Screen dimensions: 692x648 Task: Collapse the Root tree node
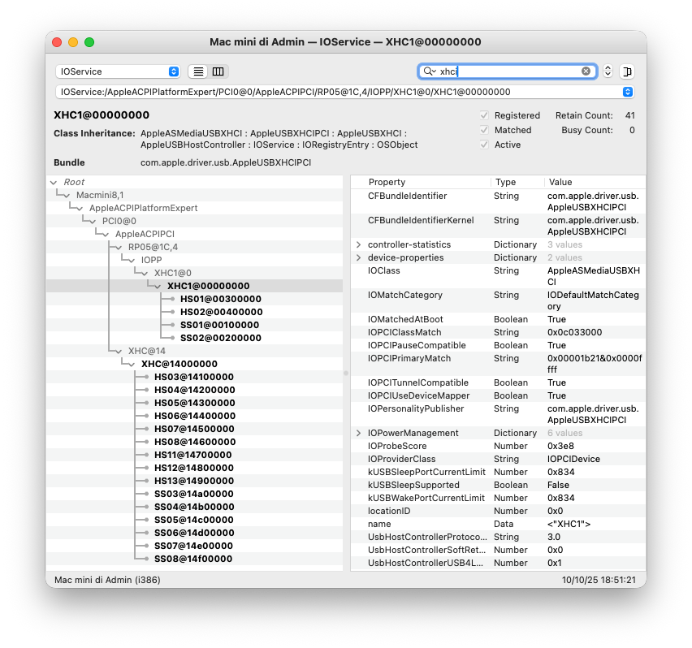[54, 182]
